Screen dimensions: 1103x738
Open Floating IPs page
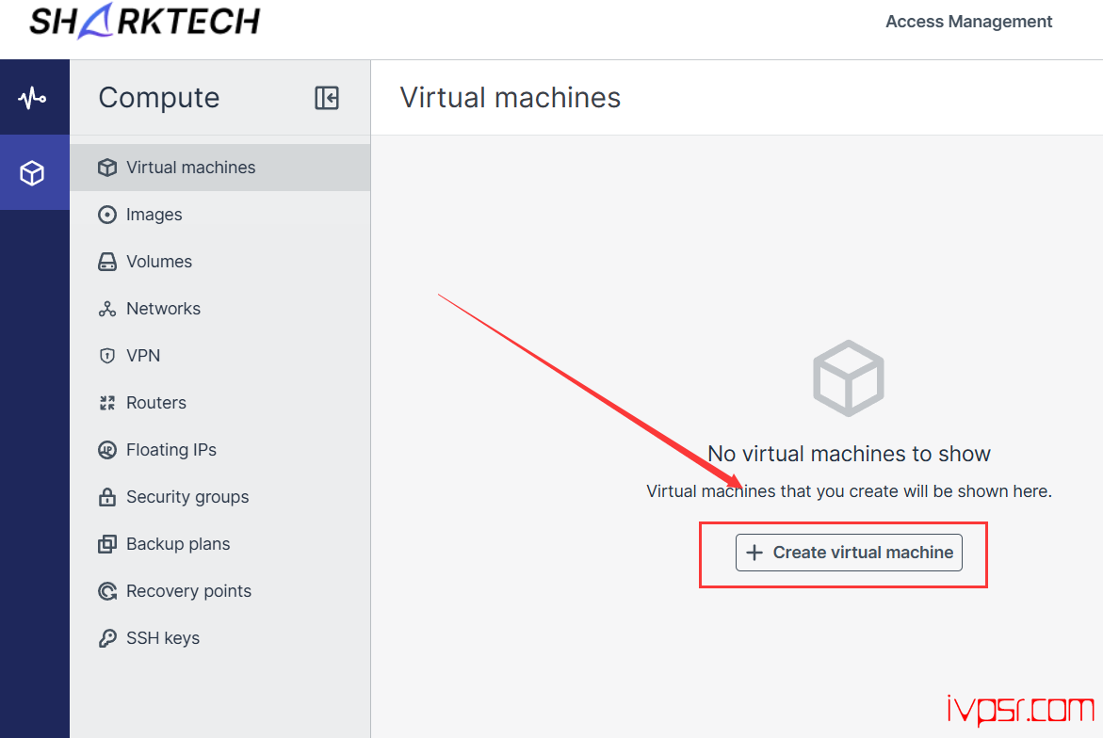tap(170, 450)
